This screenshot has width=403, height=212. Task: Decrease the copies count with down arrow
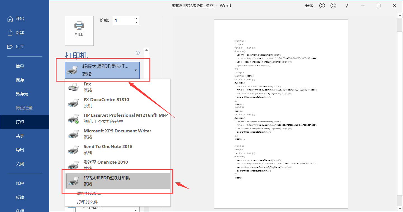tap(136, 23)
